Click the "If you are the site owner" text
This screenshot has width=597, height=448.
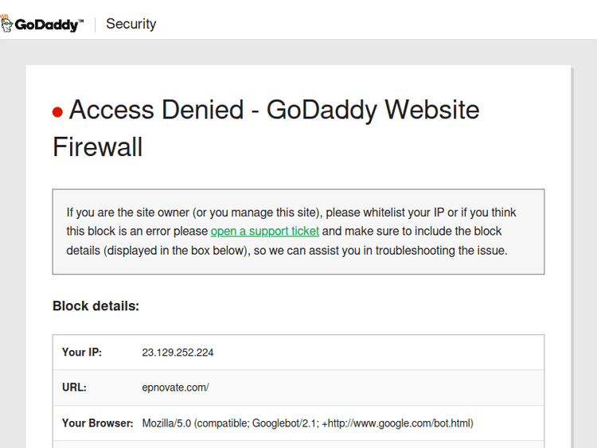(129, 212)
